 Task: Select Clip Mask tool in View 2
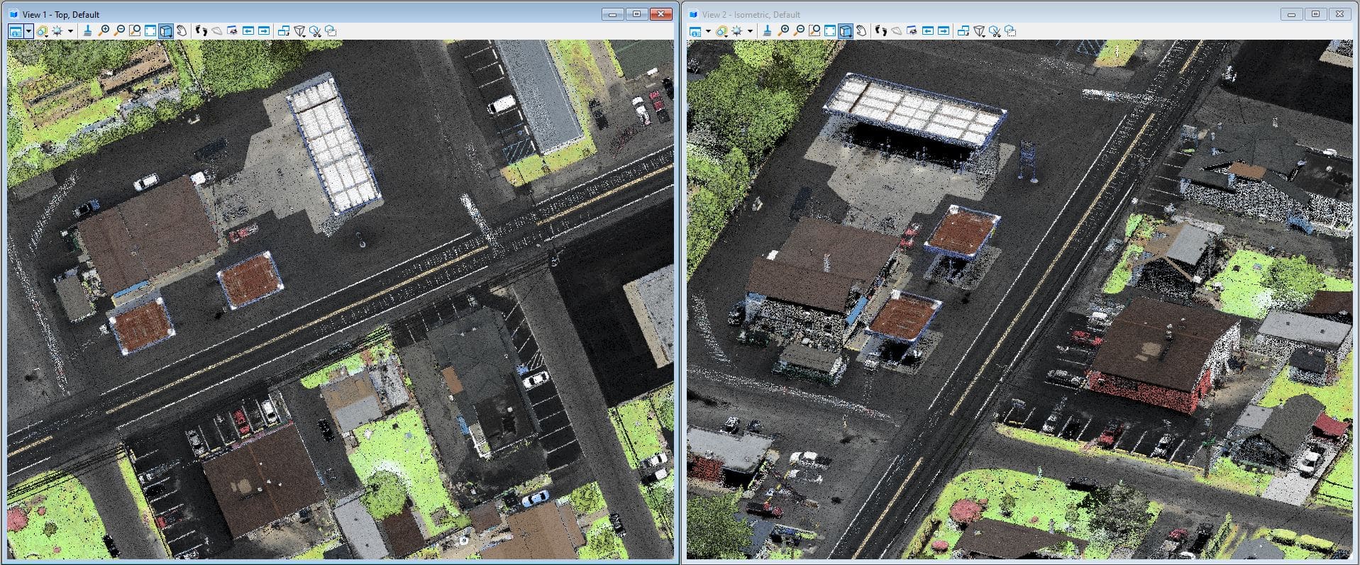(1010, 31)
